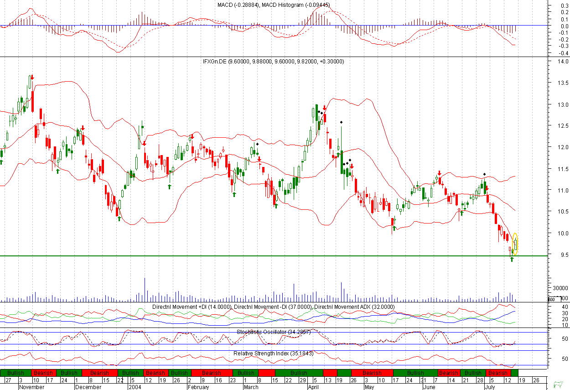This screenshot has width=570, height=390.
Task: Click the May month label
Action: (x=369, y=387)
